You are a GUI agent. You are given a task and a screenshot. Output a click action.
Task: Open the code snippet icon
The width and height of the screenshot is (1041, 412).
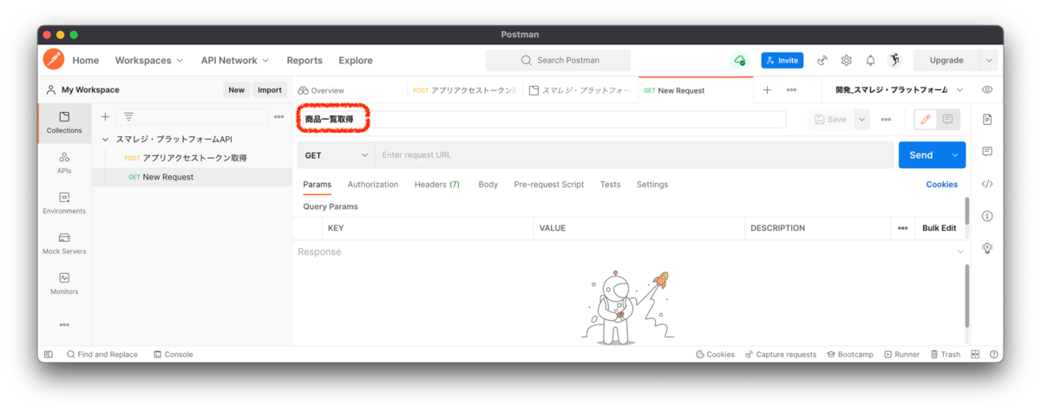pyautogui.click(x=987, y=184)
